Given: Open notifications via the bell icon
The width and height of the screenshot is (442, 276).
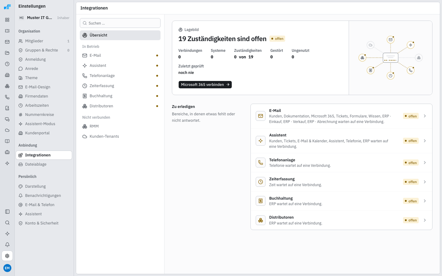Looking at the screenshot, I should pyautogui.click(x=7, y=245).
